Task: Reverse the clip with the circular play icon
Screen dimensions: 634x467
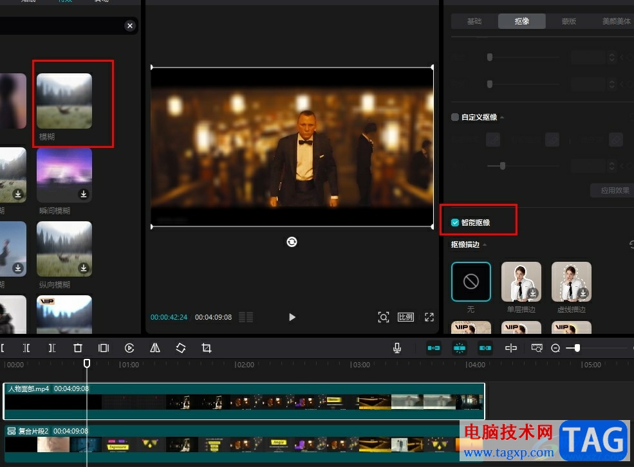Action: coord(129,348)
